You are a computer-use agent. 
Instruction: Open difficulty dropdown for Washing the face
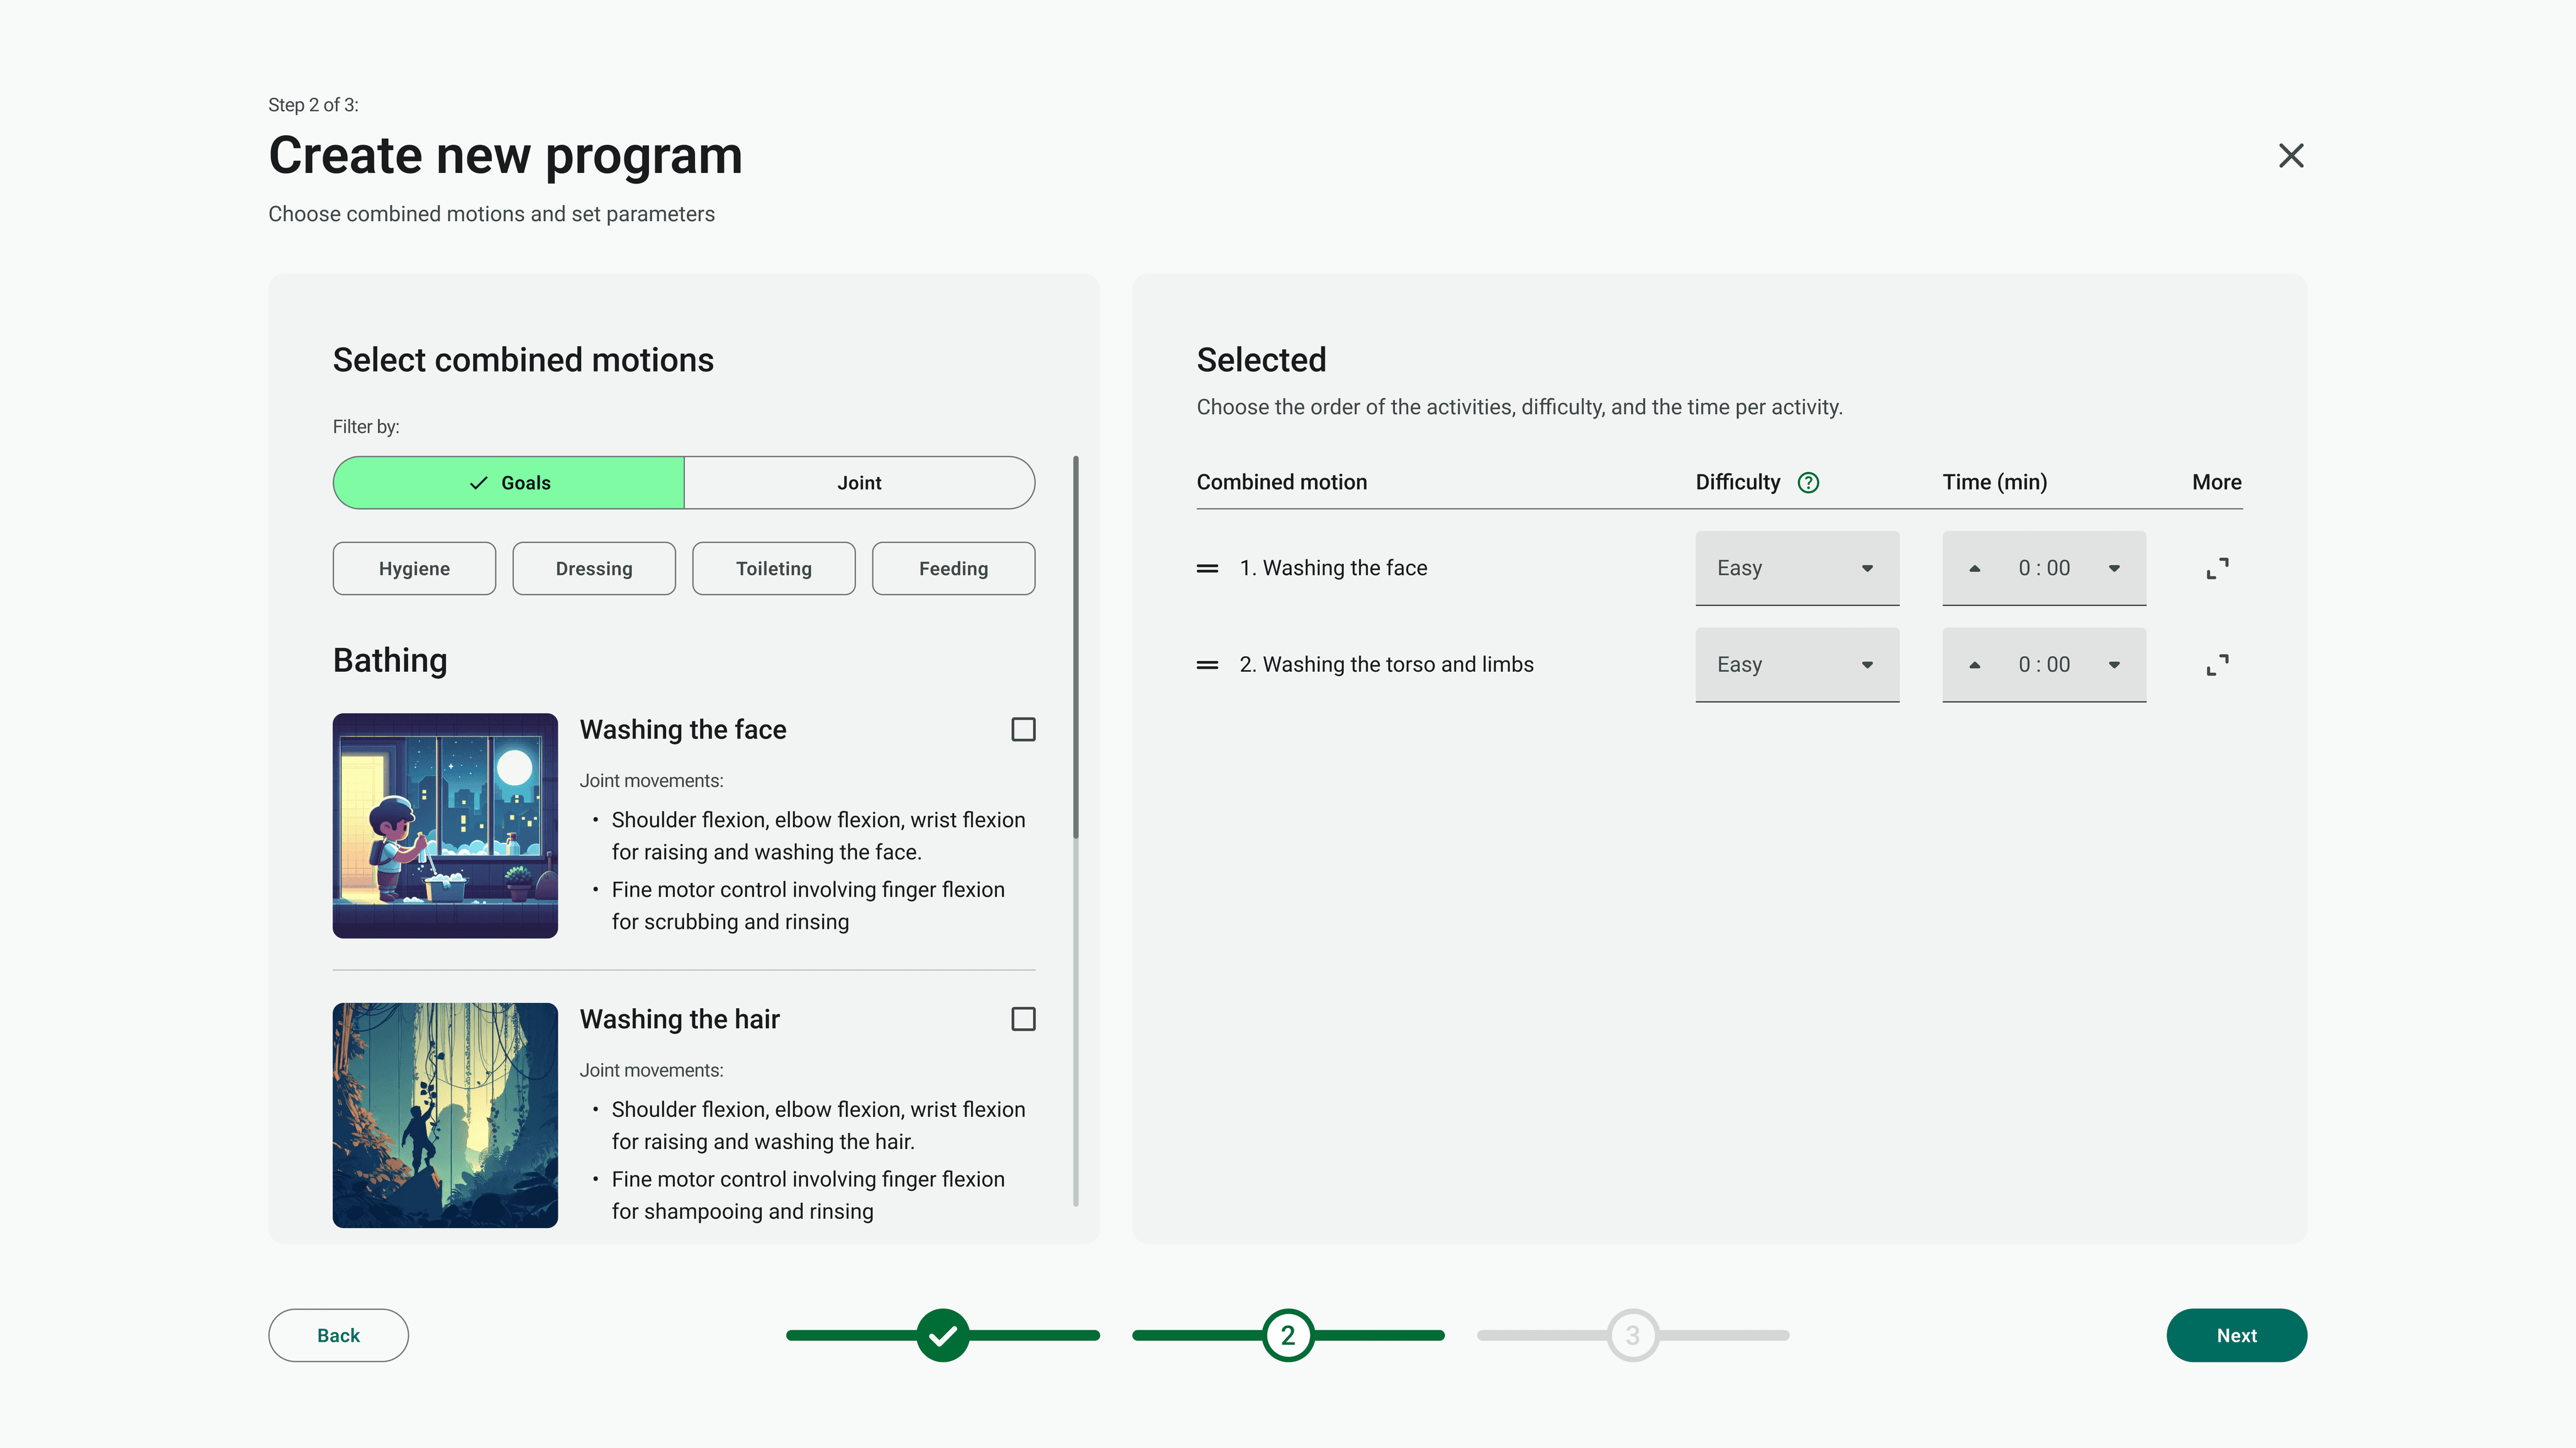pos(1796,568)
